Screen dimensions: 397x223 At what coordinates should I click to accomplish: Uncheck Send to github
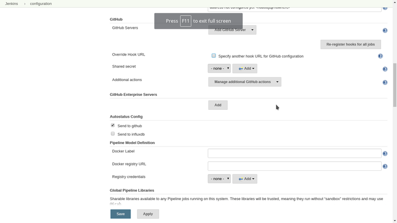coord(113,125)
